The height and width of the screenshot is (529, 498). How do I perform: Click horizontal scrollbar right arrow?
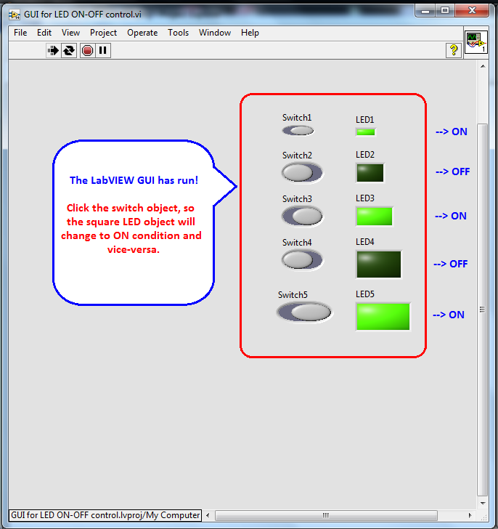pyautogui.click(x=470, y=515)
